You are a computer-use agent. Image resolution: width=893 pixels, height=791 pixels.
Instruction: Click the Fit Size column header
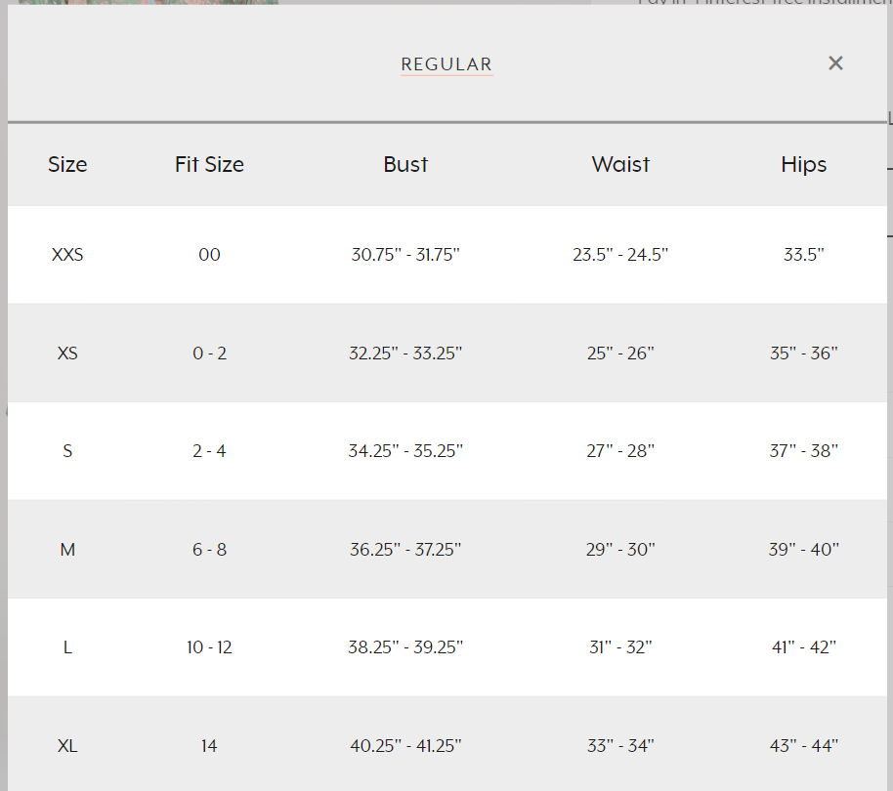coord(209,164)
